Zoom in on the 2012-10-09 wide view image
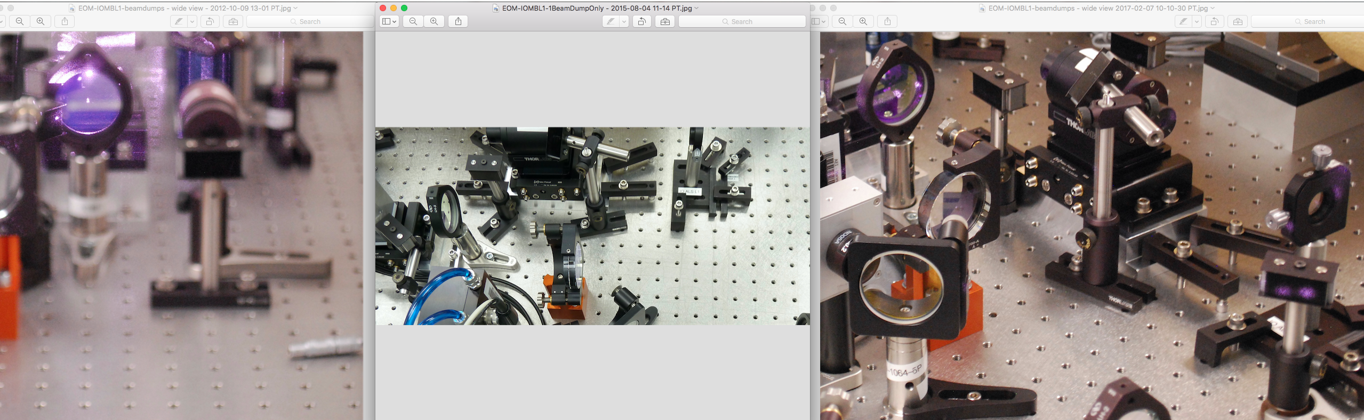This screenshot has width=1364, height=420. 41,21
